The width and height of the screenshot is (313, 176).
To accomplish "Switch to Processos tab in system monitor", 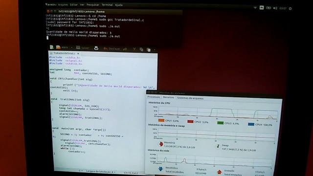I will (x=154, y=97).
